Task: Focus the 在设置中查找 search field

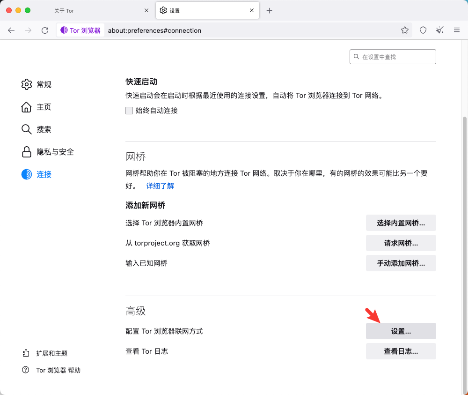Action: tap(393, 57)
